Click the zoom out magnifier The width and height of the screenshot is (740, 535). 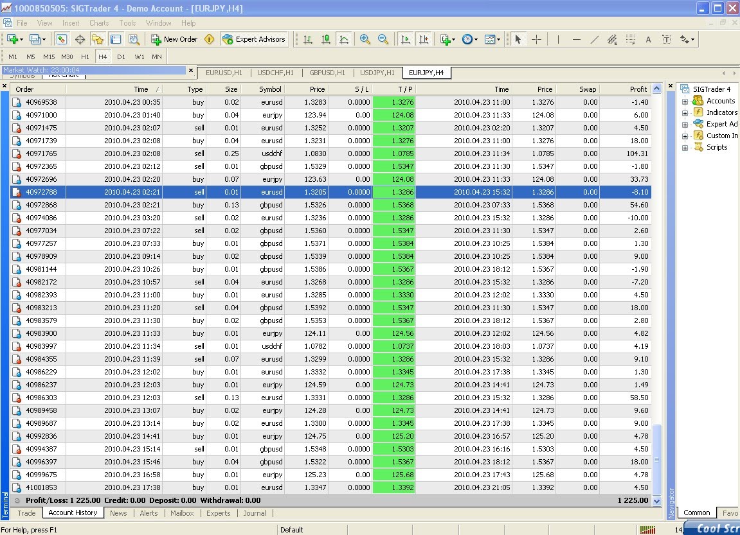click(x=383, y=40)
